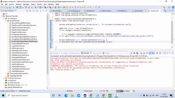175x98 pixels.
Task: Switch to DatePickerAu... editor tab
Action: (107, 11)
